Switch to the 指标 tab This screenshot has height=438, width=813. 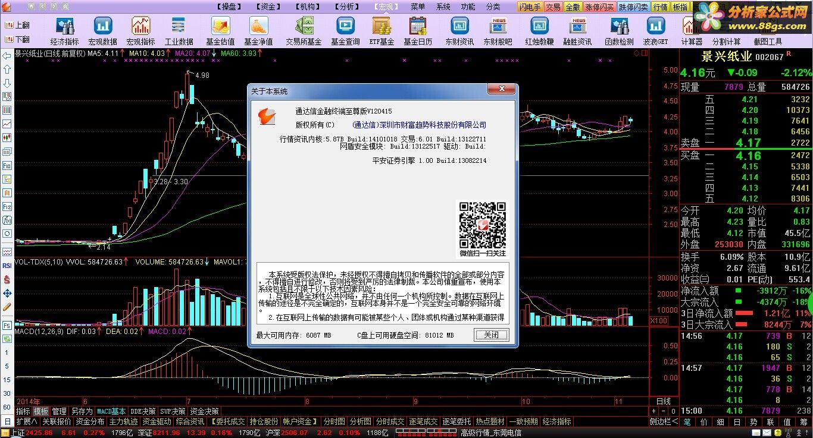[x=23, y=411]
